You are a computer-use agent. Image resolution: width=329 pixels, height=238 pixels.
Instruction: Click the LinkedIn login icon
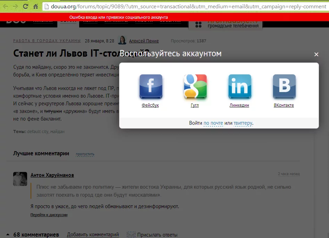[240, 87]
